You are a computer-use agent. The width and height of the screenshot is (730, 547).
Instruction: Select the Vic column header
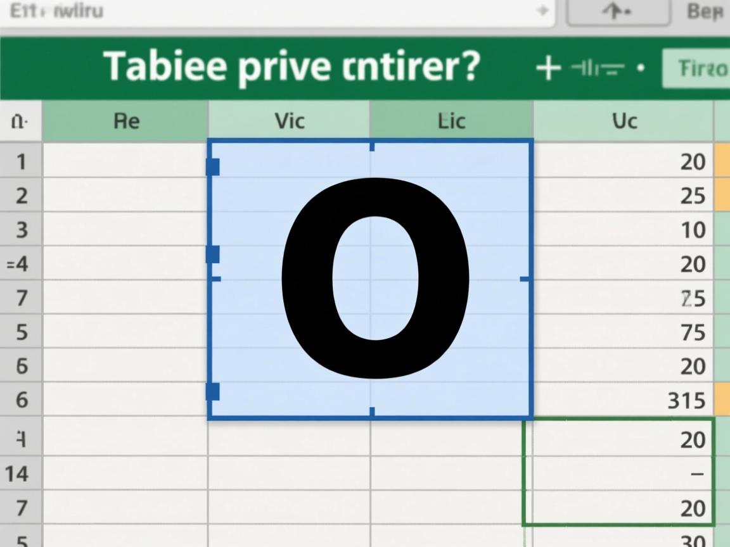pos(289,120)
